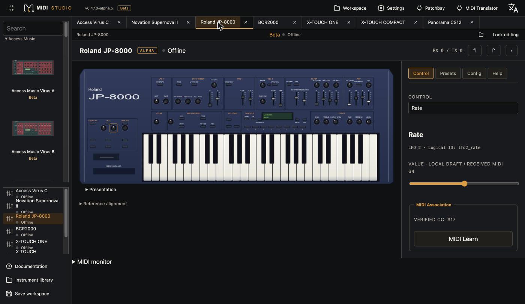Click the collapse/minimize view icon beside the MIDI Studio logo
This screenshot has height=304, width=525.
[11, 8]
